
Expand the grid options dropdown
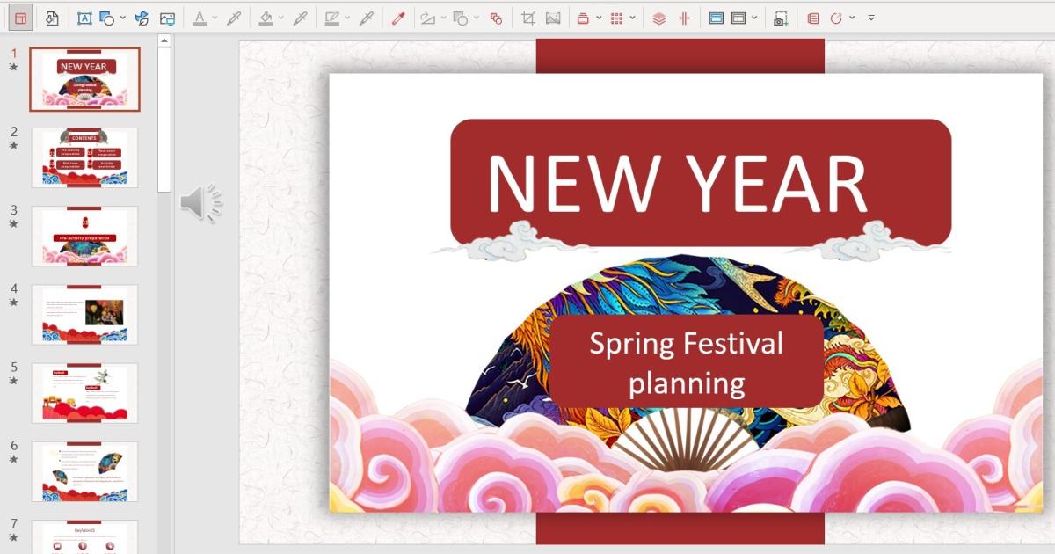click(631, 16)
